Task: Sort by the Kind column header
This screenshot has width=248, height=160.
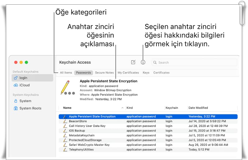Action: 129,108
